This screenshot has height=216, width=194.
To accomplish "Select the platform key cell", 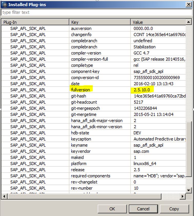I will click(100, 164).
